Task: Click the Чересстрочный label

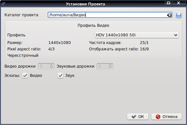Action: click(x=23, y=55)
